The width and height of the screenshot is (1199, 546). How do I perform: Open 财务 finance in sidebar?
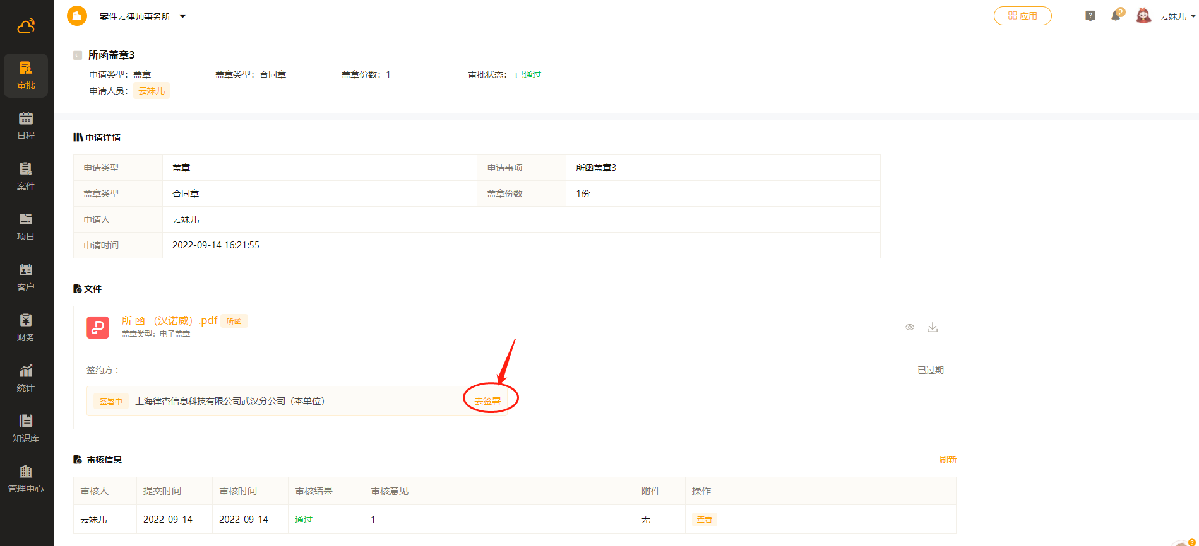(26, 327)
